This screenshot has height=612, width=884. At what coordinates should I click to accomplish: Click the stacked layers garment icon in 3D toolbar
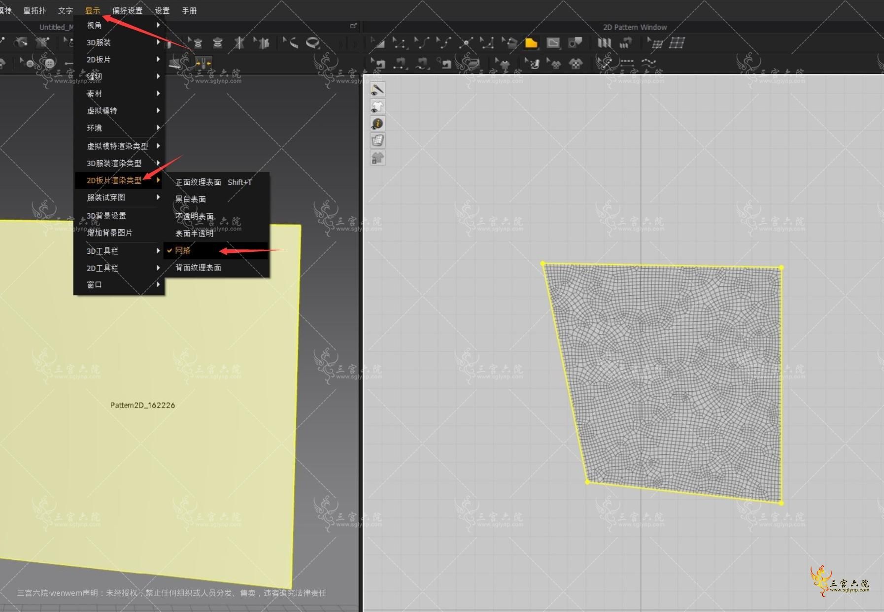point(217,43)
